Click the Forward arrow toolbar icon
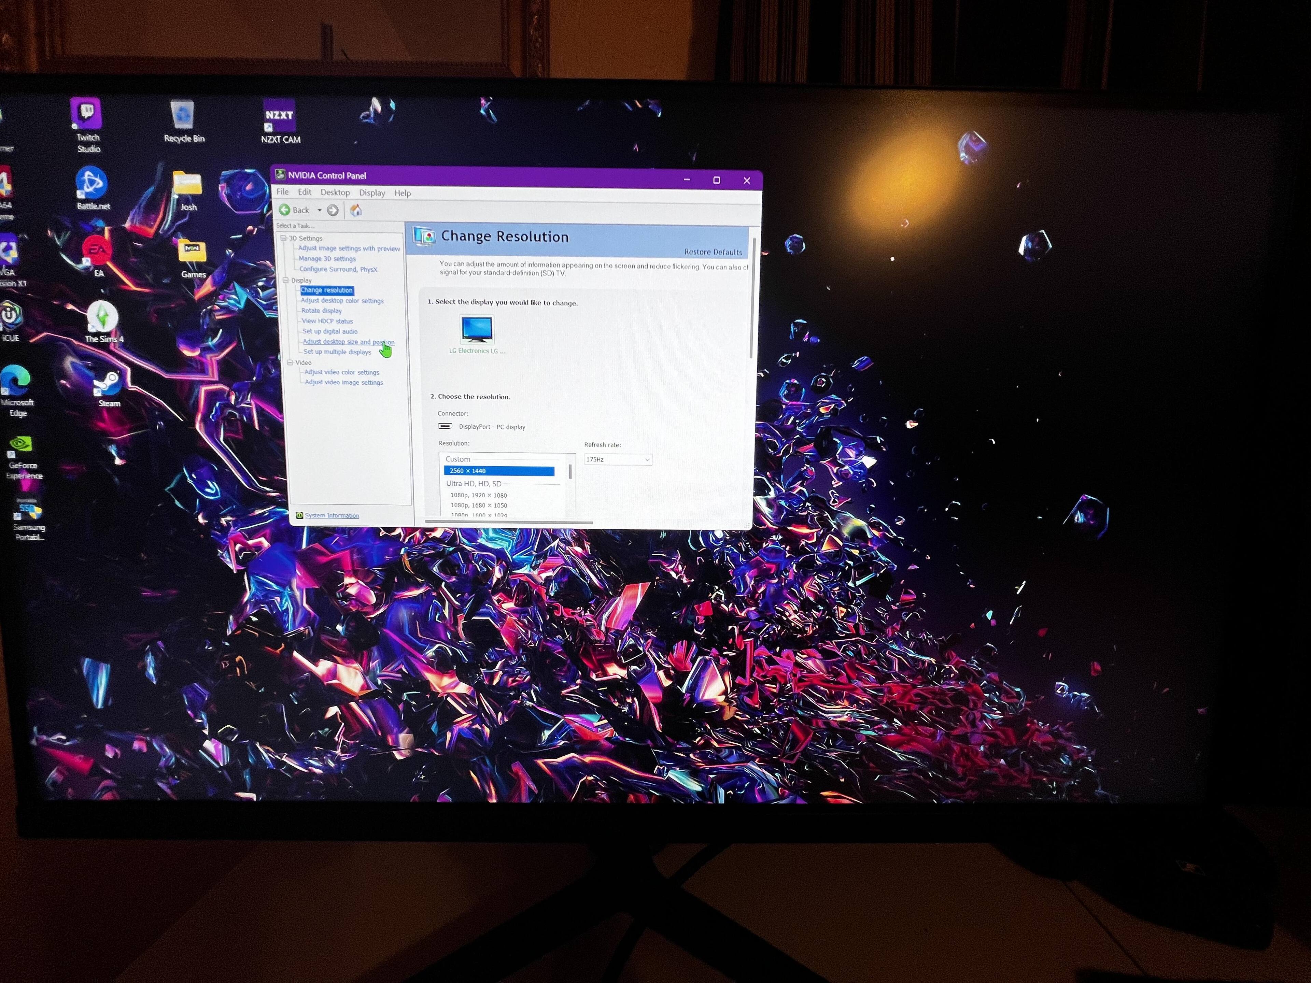 point(333,210)
